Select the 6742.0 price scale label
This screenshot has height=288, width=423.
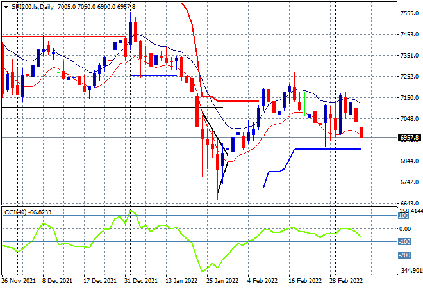tap(410, 182)
